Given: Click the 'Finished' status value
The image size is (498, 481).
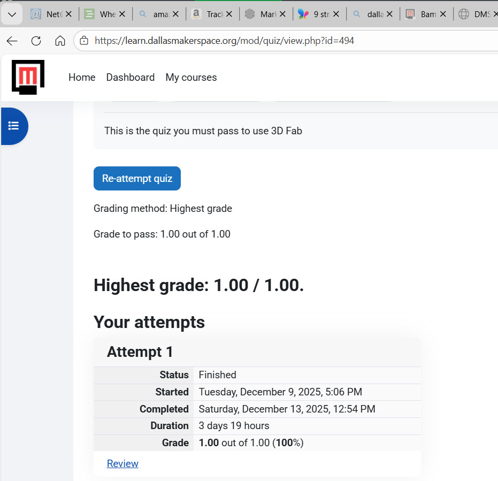Looking at the screenshot, I should [218, 375].
